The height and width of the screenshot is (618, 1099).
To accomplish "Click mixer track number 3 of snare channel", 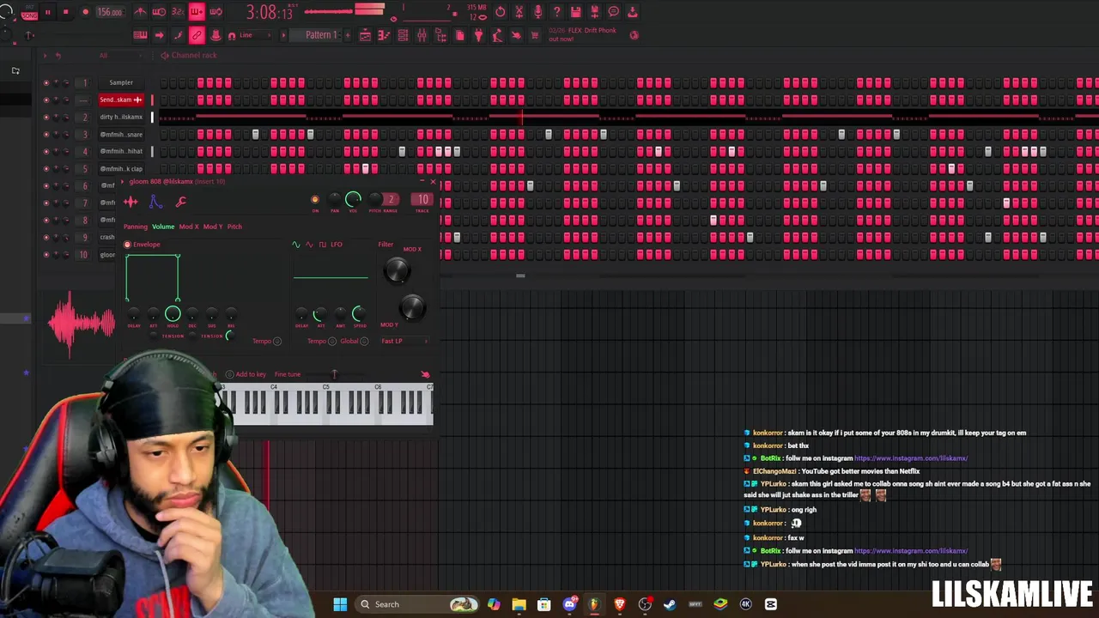I will 85,134.
